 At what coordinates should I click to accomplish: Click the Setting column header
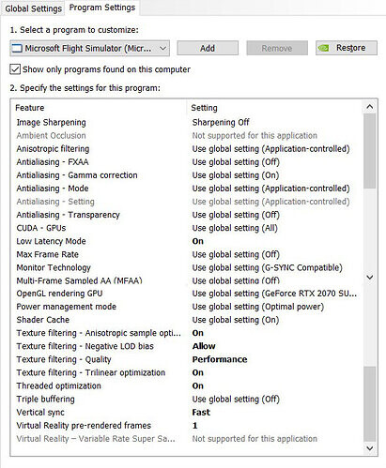[204, 108]
